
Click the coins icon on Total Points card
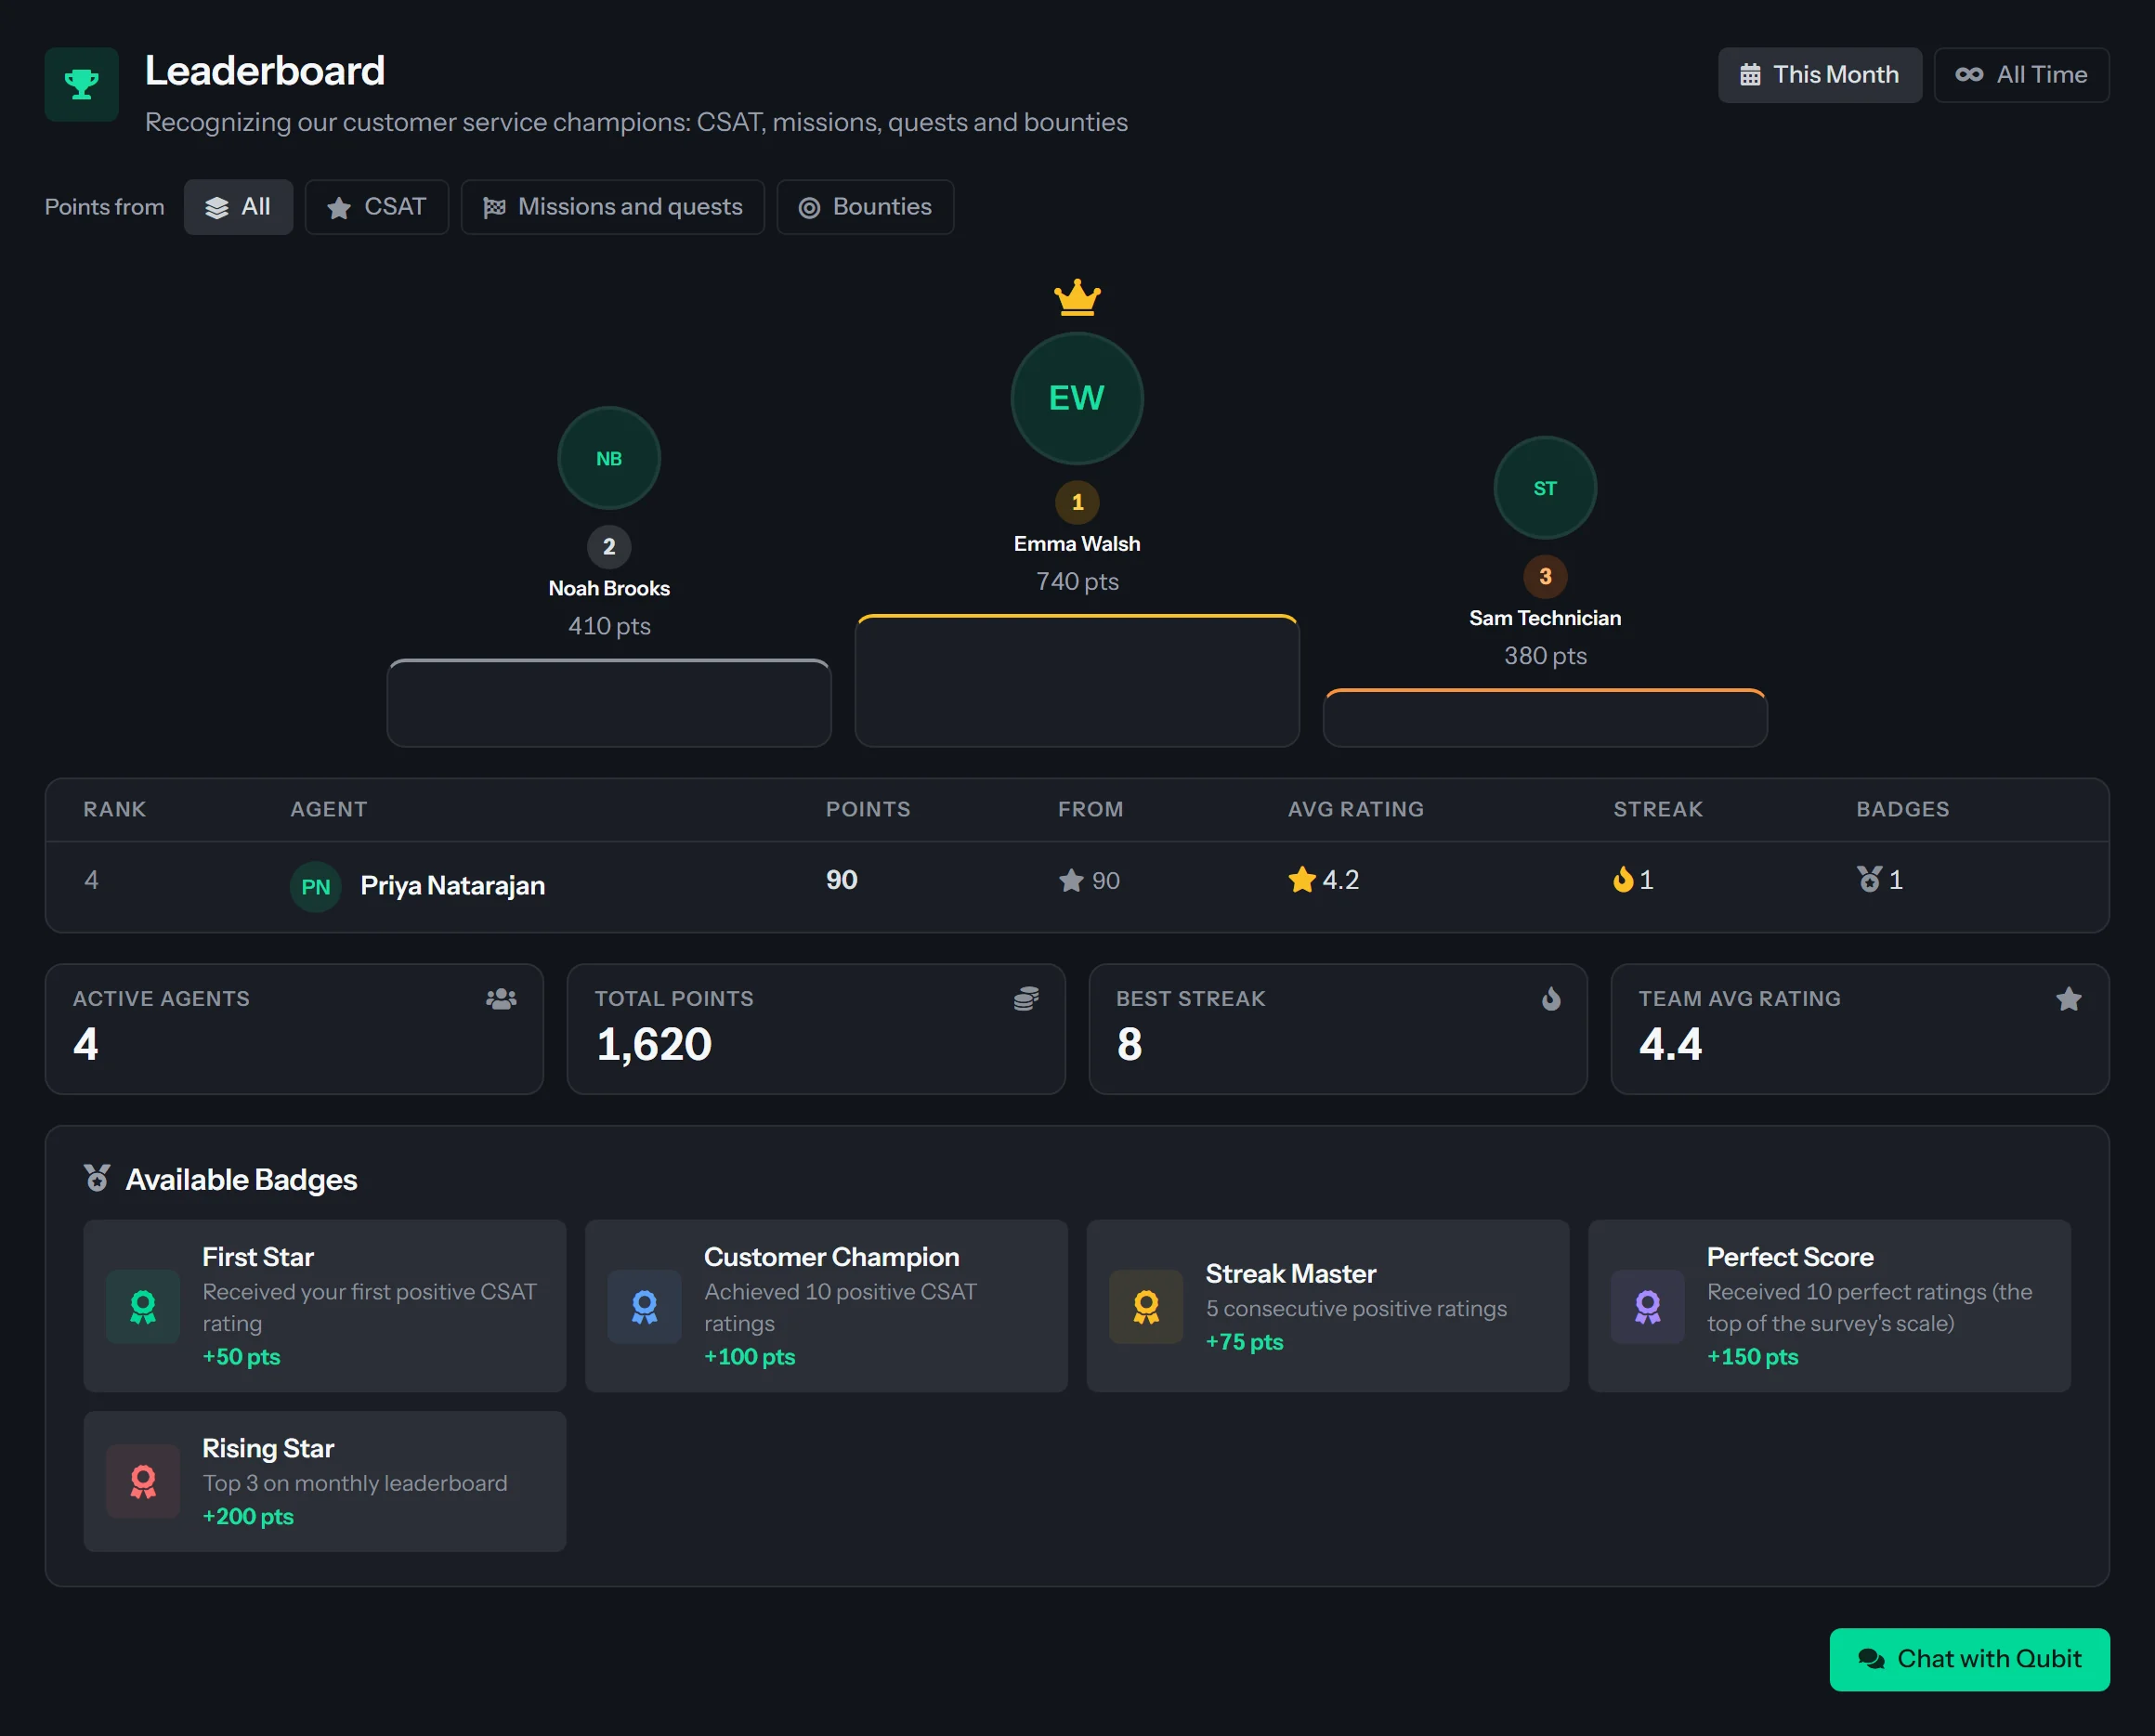click(1026, 999)
